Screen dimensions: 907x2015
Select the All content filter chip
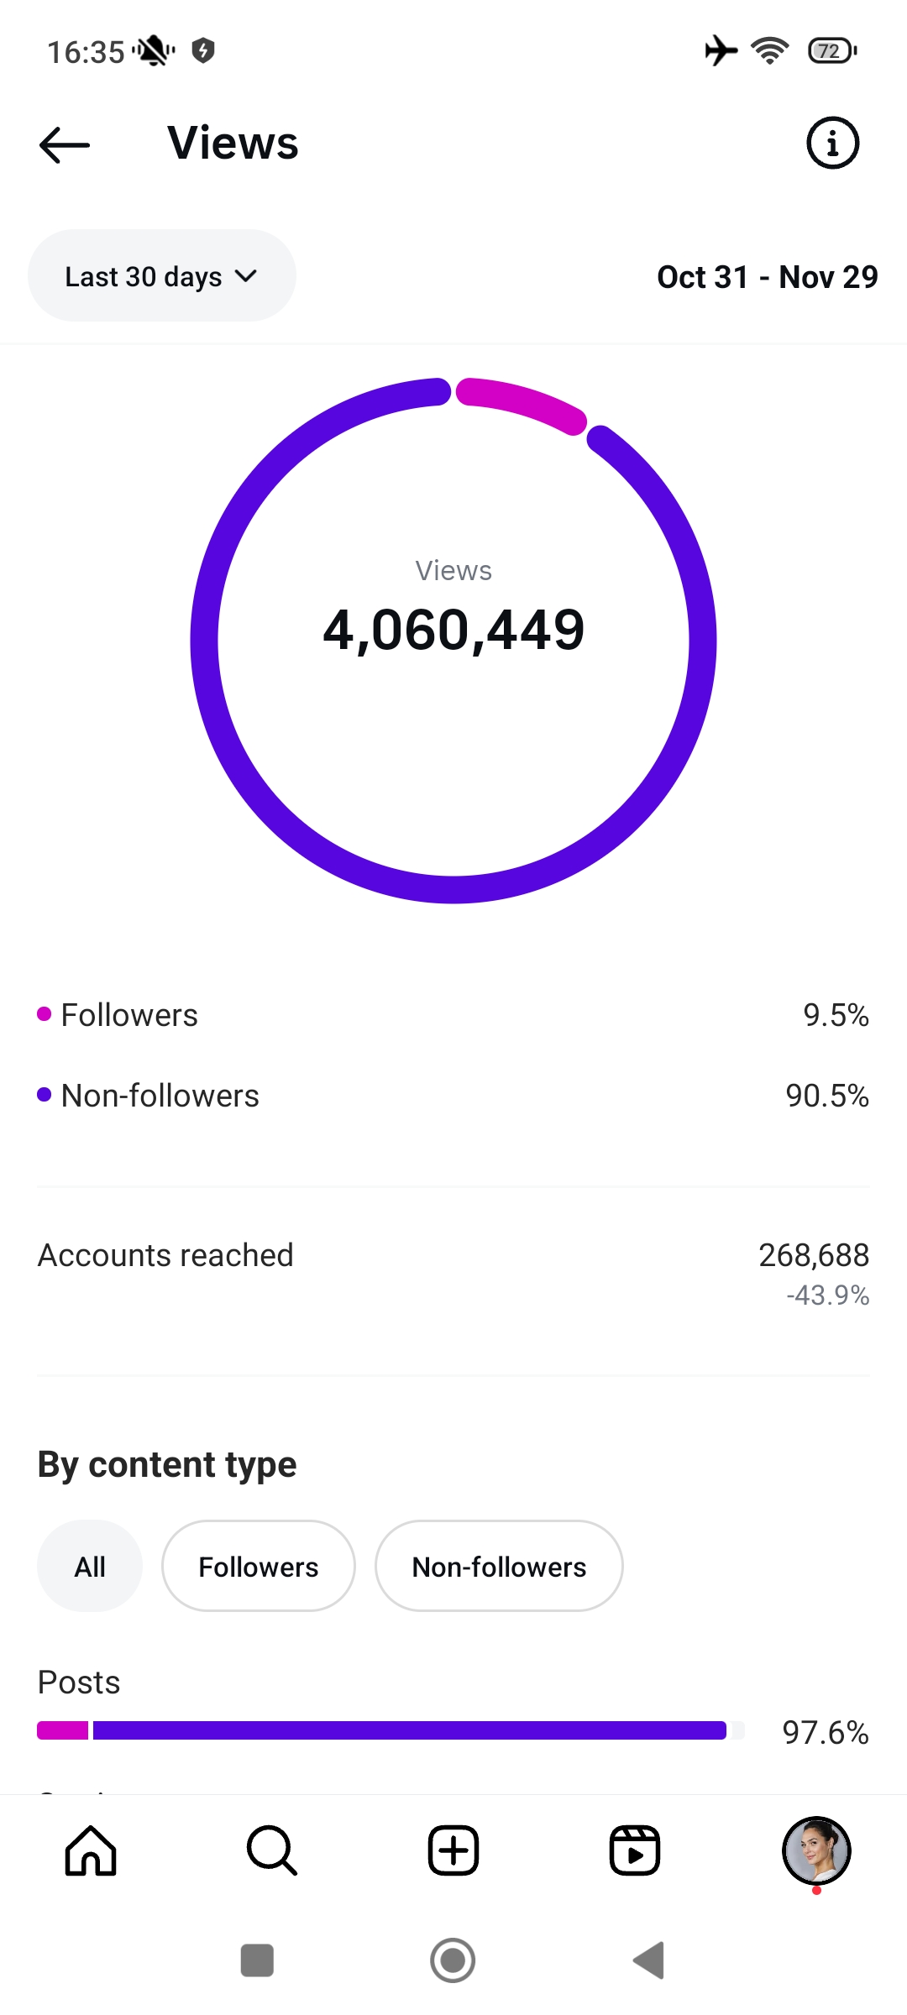pyautogui.click(x=90, y=1567)
